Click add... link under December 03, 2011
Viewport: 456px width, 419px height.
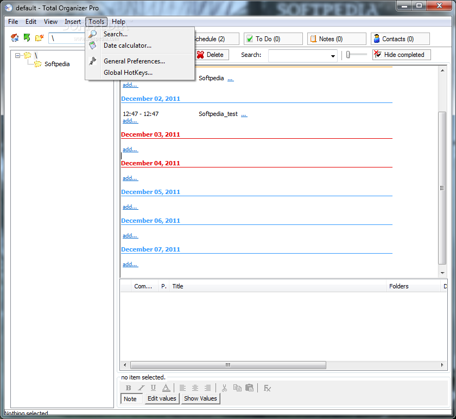tap(130, 149)
